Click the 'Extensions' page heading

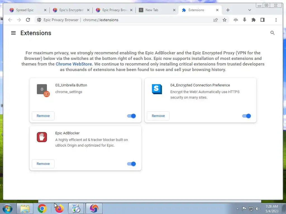[36, 33]
